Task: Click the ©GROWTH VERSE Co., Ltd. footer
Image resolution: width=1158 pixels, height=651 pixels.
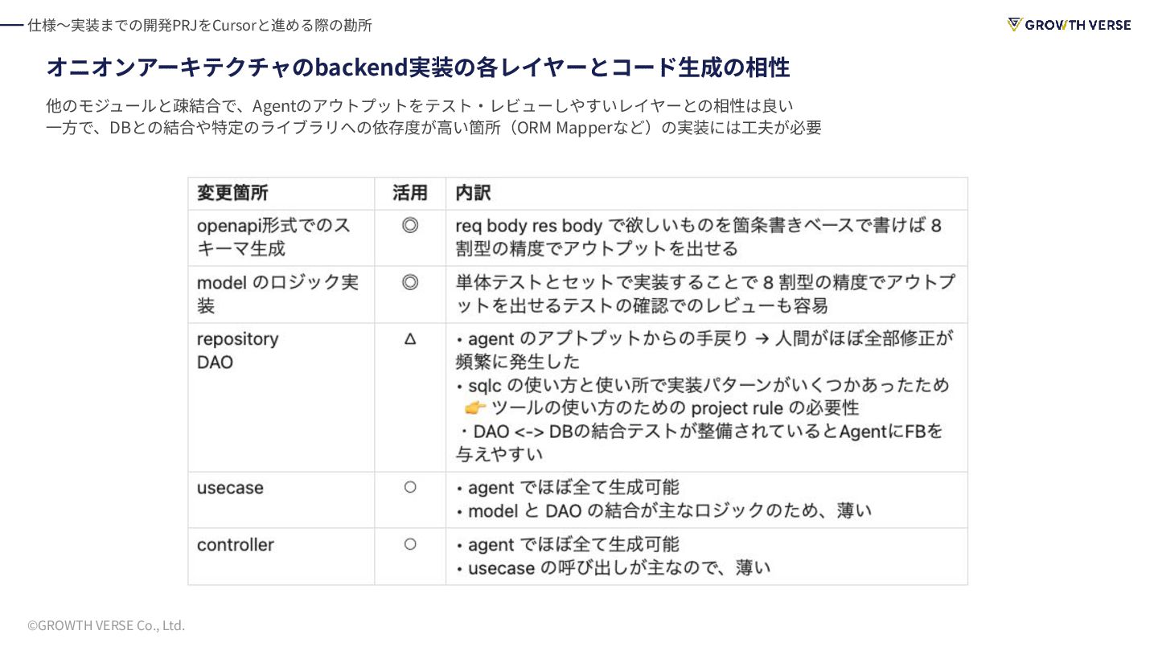Action: tap(106, 625)
